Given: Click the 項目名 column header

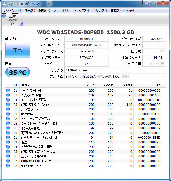Looking at the screenshot, I should click(x=48, y=85).
